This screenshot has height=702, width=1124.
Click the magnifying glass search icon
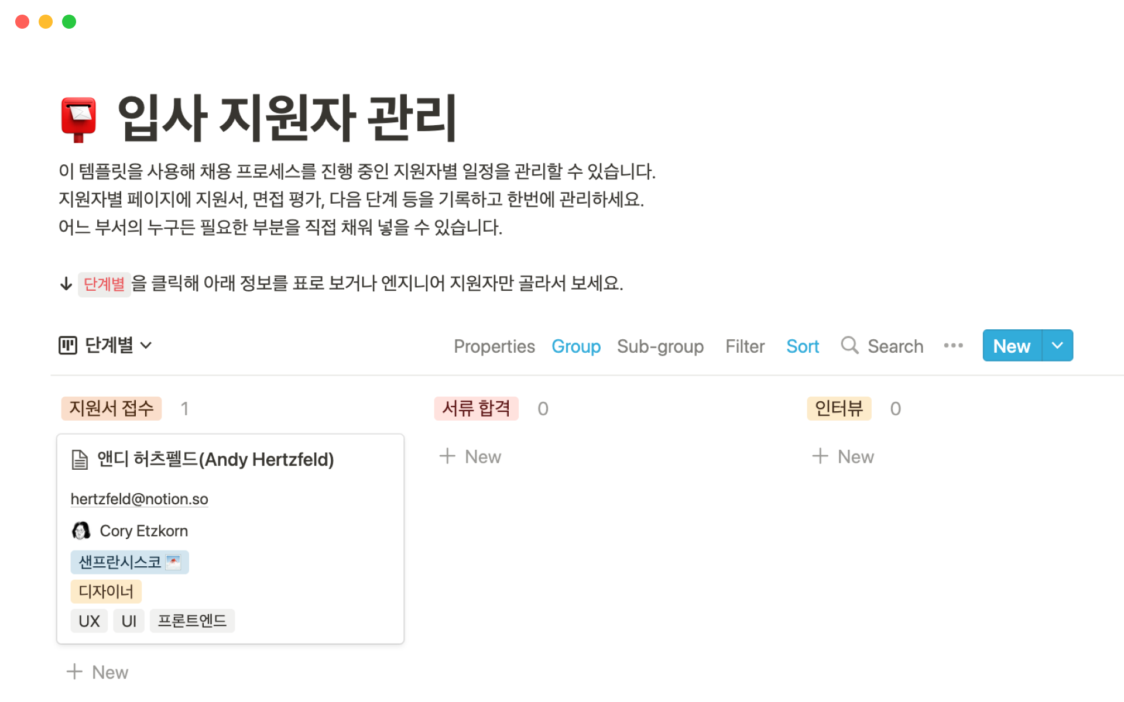849,346
